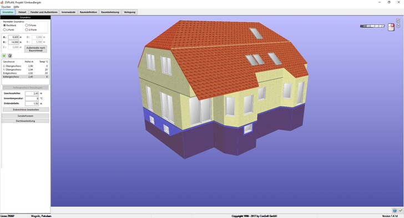Click the green checkmark confirm icon
Image resolution: width=404 pixels, height=218 pixels.
point(401,211)
